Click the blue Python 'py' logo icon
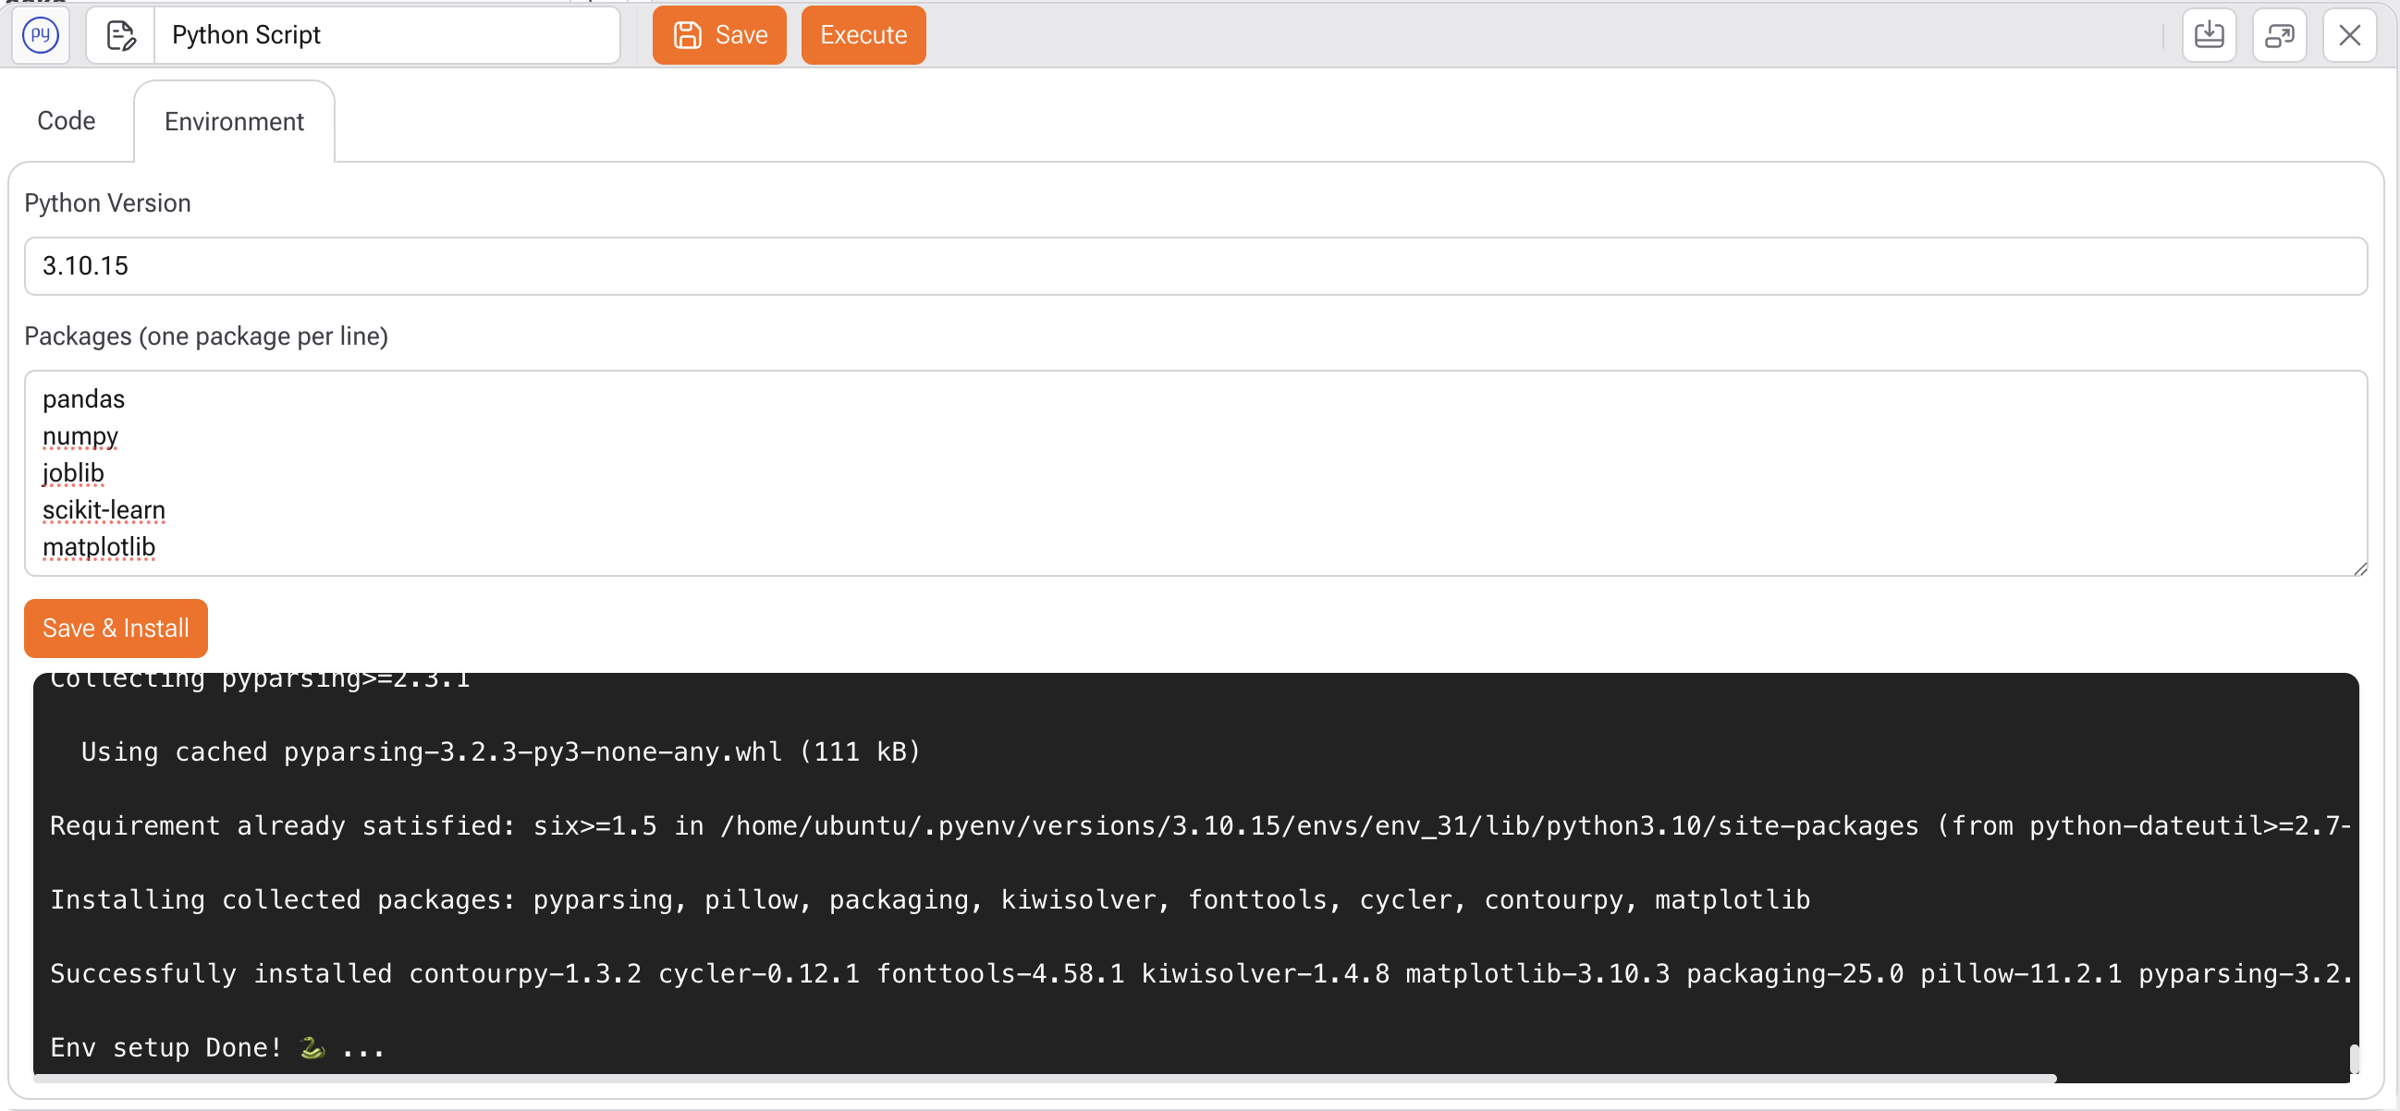Image resolution: width=2400 pixels, height=1111 pixels. click(x=40, y=35)
